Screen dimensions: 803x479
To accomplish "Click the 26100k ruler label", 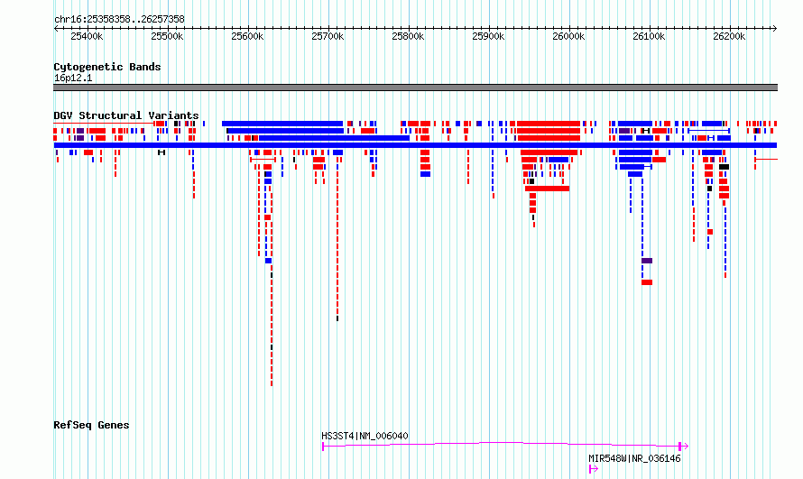I will (650, 36).
